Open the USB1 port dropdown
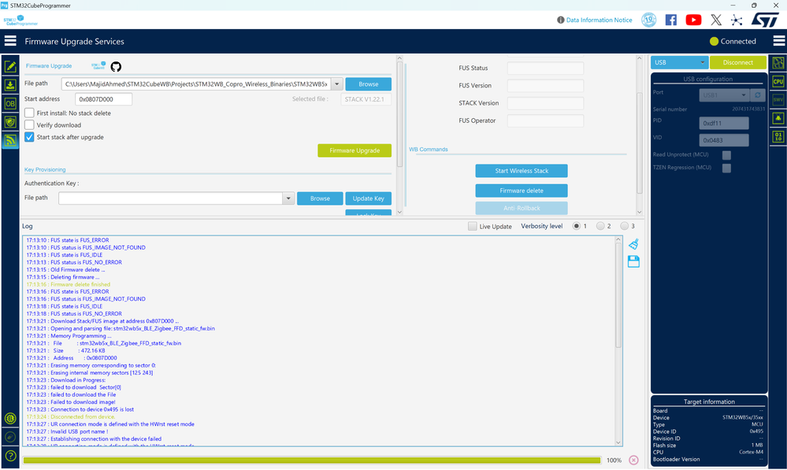 point(724,94)
